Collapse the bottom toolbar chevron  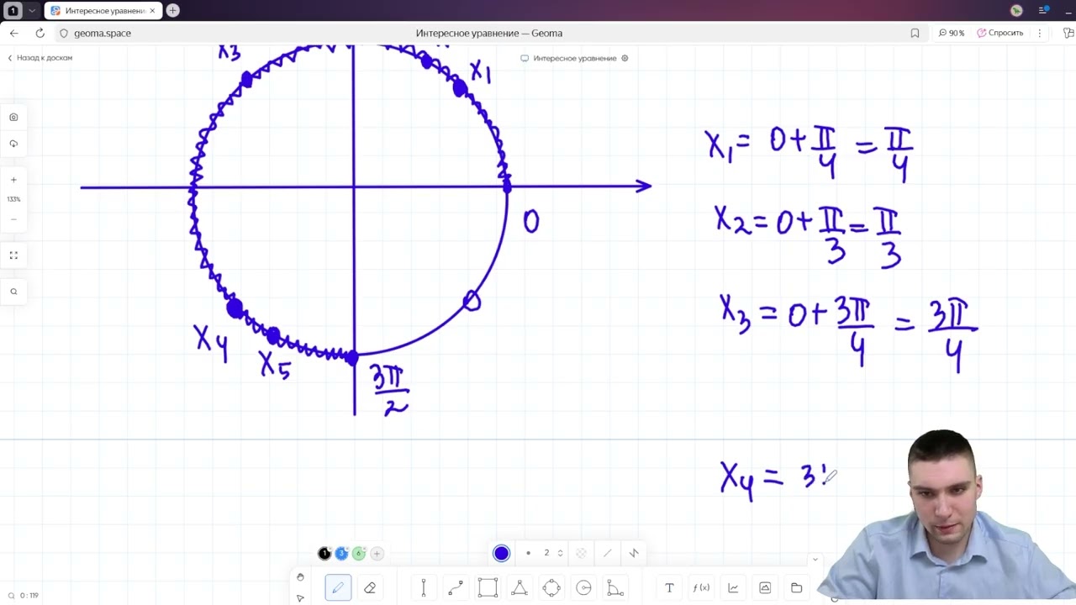click(x=815, y=560)
